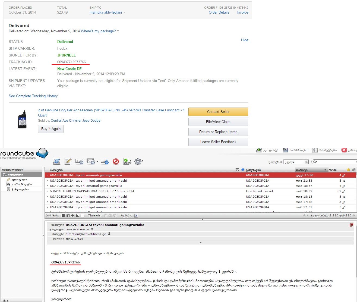Image resolution: width=357 pixels, height=302 pixels.
Task: Open the USA2GEORGIA message from 18:57
Action: 200,186
